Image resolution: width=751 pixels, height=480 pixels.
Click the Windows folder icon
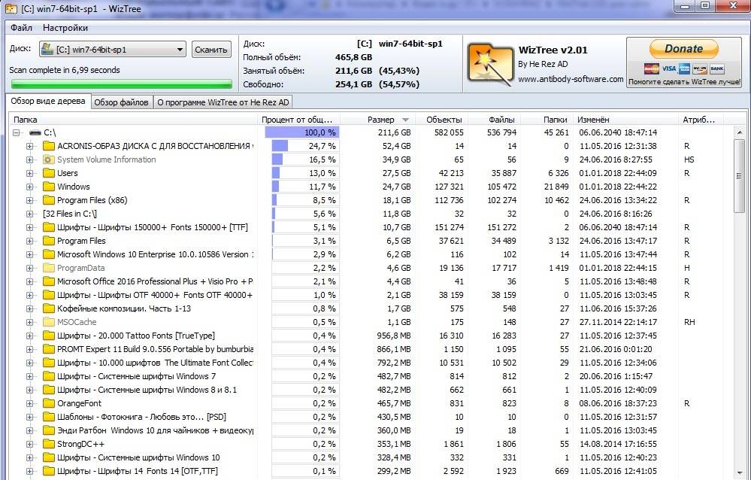click(x=48, y=187)
